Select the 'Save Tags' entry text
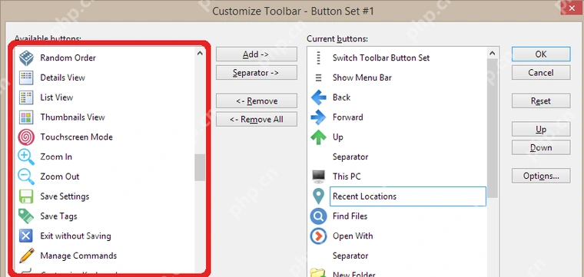Viewport: 584px width, 277px height. coord(59,216)
